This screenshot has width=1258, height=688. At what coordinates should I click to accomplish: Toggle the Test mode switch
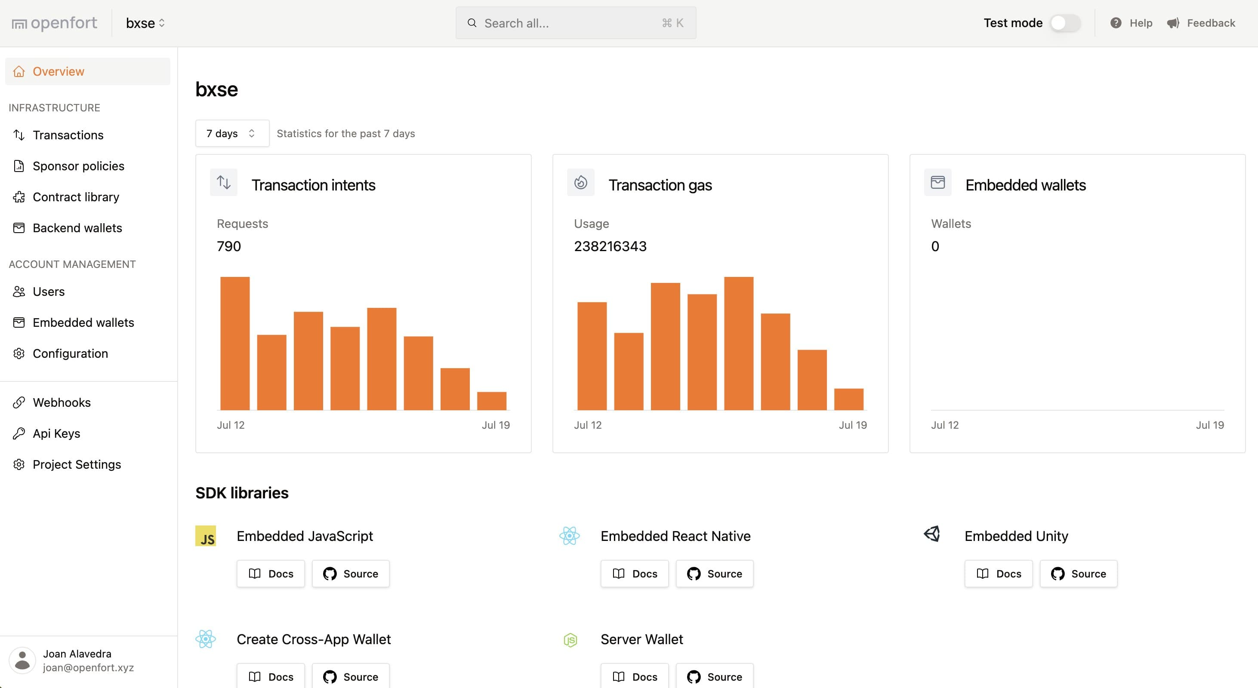(x=1065, y=23)
